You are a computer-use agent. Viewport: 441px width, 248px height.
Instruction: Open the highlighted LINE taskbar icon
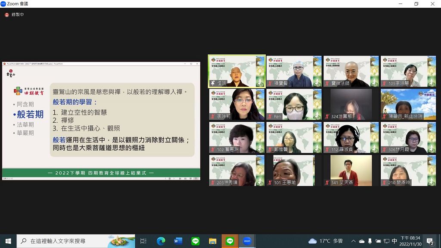[230, 241]
